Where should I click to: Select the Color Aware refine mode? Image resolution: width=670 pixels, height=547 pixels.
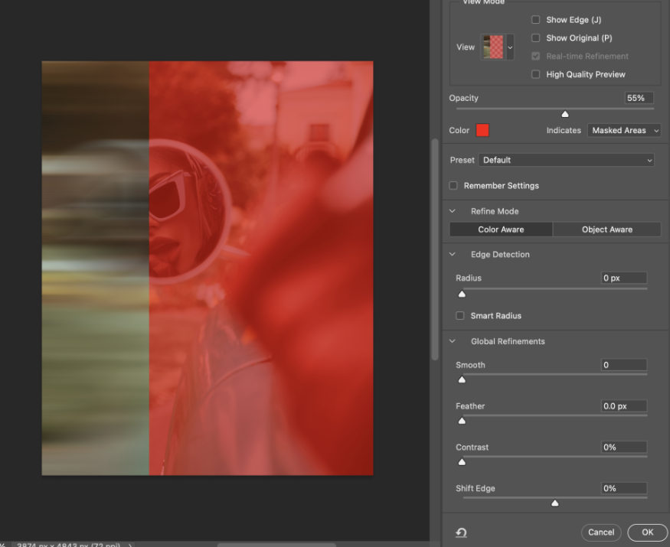click(x=501, y=230)
